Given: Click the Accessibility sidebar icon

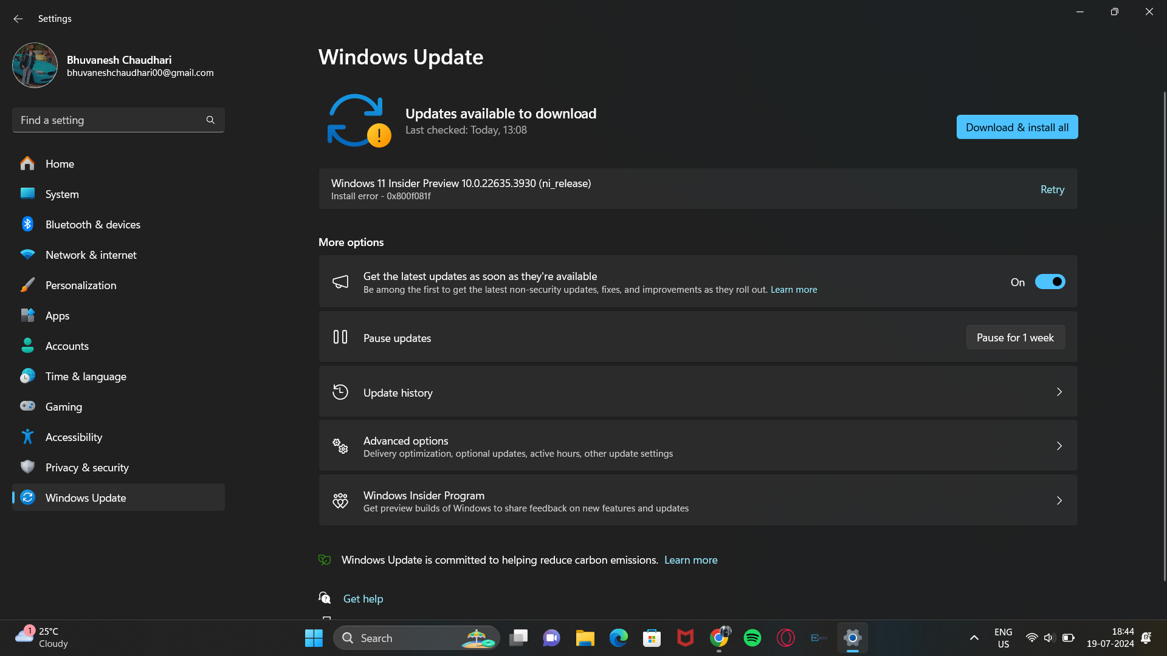Looking at the screenshot, I should [27, 437].
